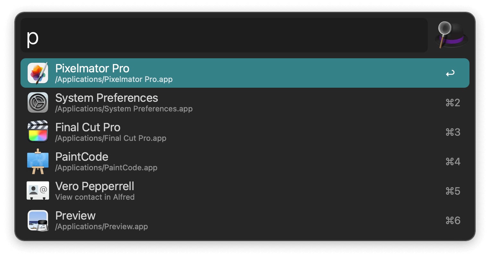
Task: Click the ⌘4 shortcut hint
Action: [x=452, y=162]
